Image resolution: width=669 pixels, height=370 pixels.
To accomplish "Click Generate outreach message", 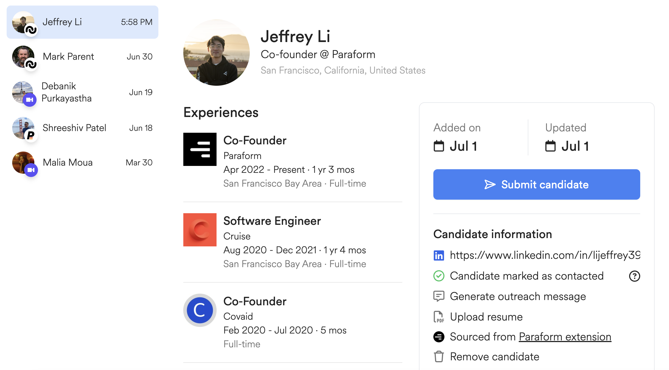I will pyautogui.click(x=518, y=296).
